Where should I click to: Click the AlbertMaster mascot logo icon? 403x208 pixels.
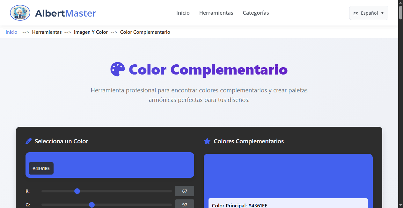pyautogui.click(x=20, y=13)
